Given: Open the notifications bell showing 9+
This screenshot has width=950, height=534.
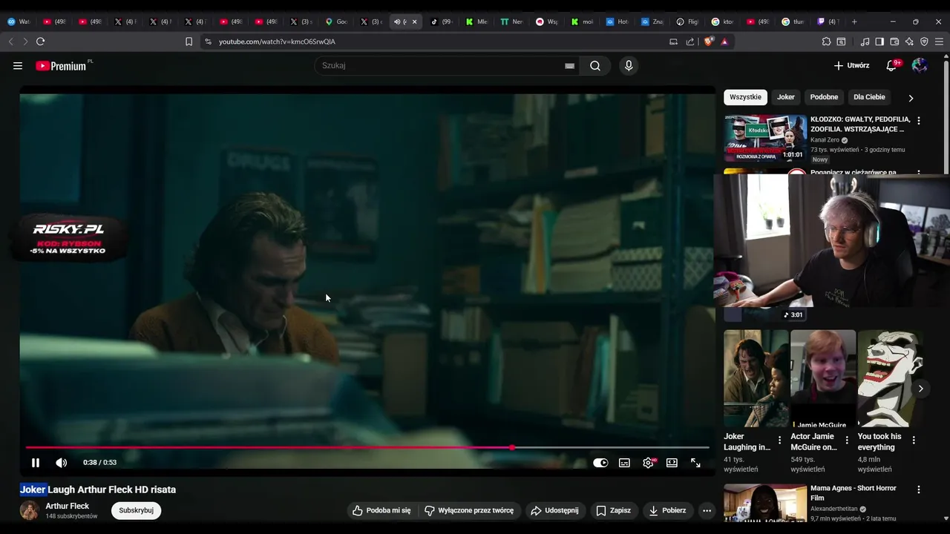Looking at the screenshot, I should tap(892, 66).
